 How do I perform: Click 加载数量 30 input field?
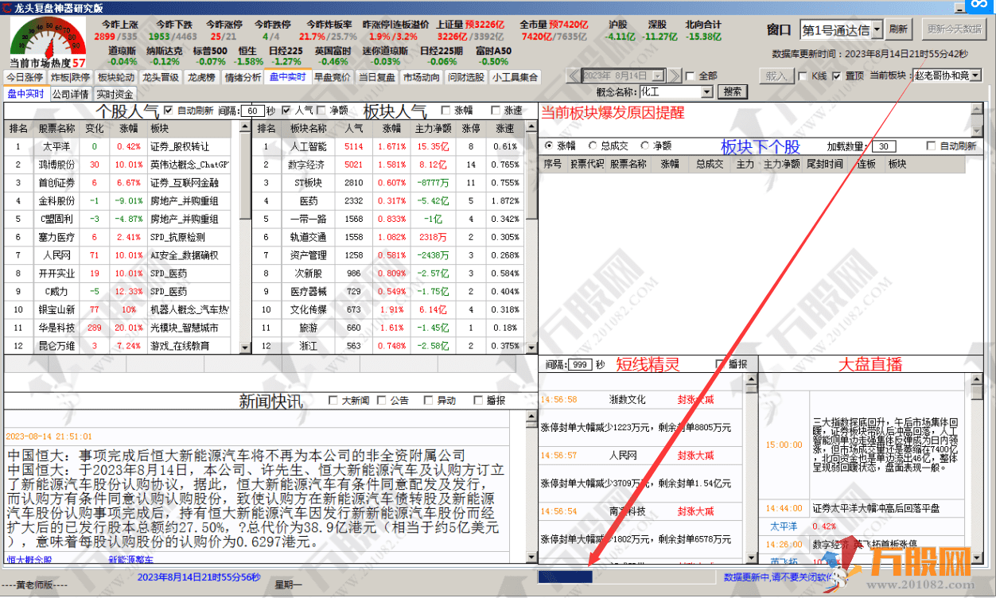[x=884, y=146]
